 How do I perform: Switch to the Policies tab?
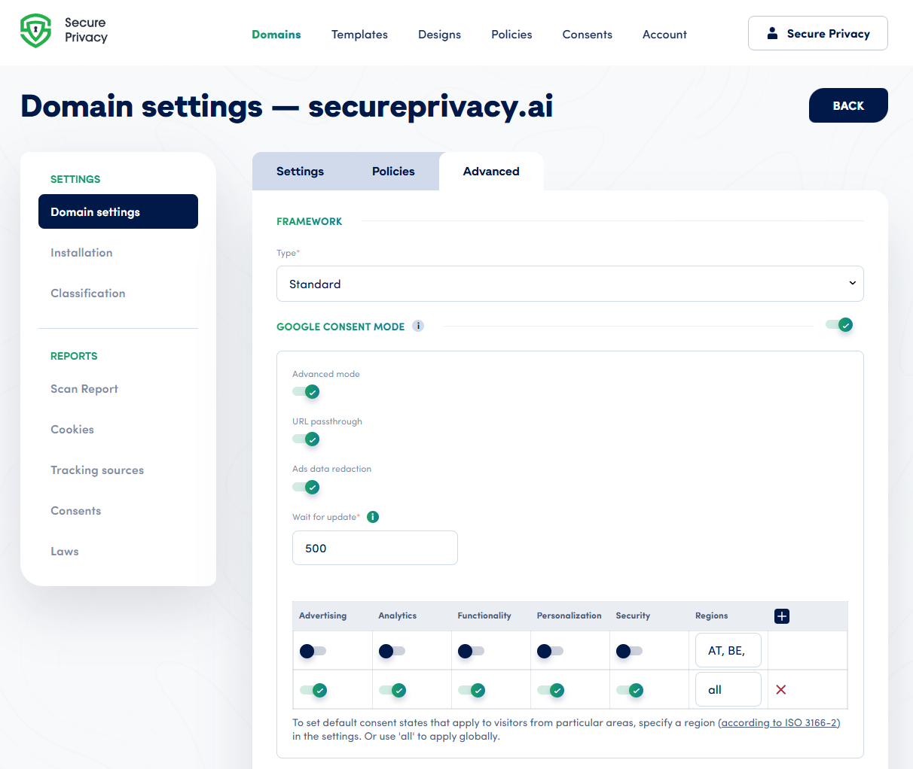click(x=392, y=171)
